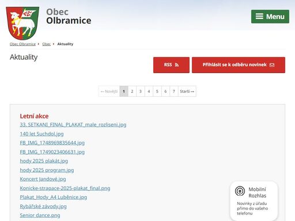Viewport: 295px width, 221px height.
Task: Click the Olbramice coat of arms logo
Action: point(22,23)
